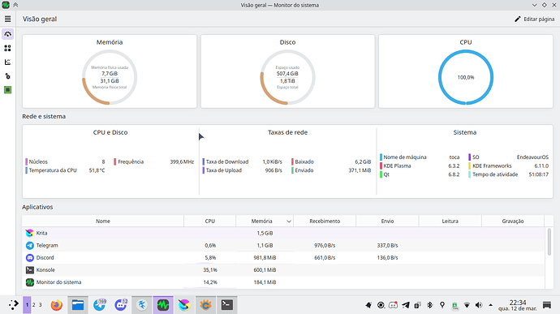Select the Discord application row

283,257
